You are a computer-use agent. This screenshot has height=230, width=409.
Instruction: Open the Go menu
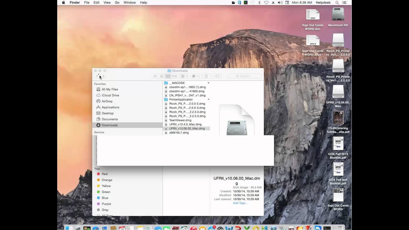point(117,3)
